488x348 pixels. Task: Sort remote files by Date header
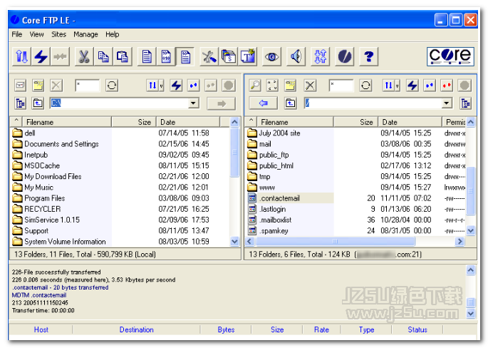[410, 122]
